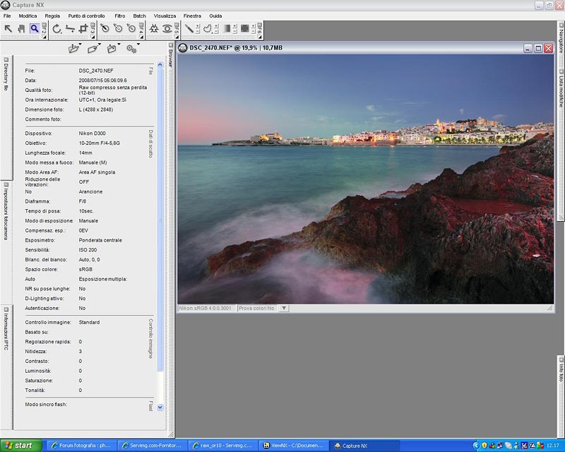The height and width of the screenshot is (452, 565).
Task: Toggle the Impostazioni fotocamera panel checkbox
Action: 6,184
